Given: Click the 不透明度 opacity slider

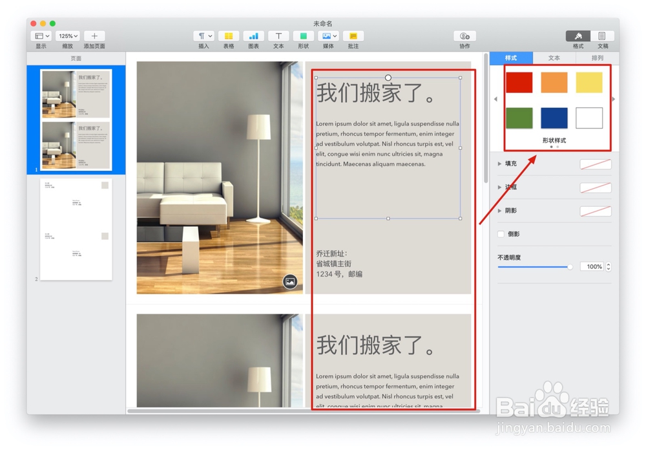Looking at the screenshot, I should 535,267.
